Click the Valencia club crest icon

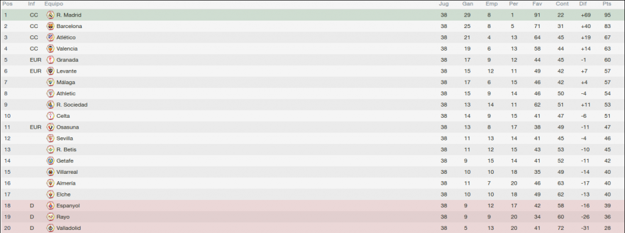point(50,49)
